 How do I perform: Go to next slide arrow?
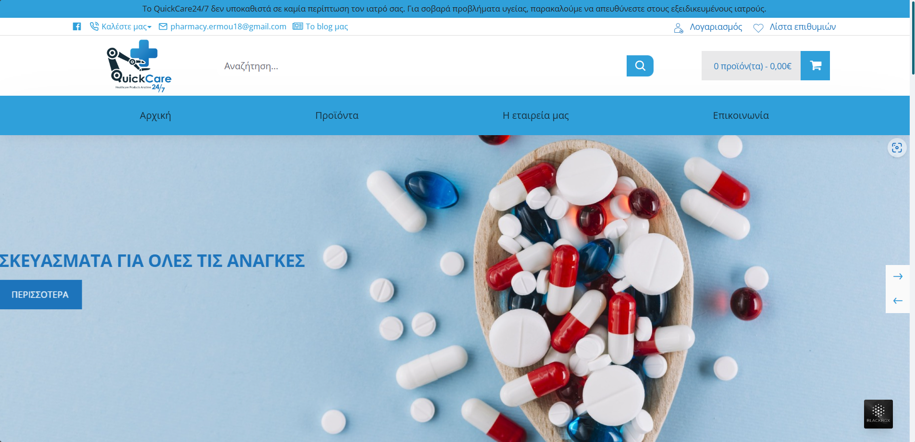[898, 277]
